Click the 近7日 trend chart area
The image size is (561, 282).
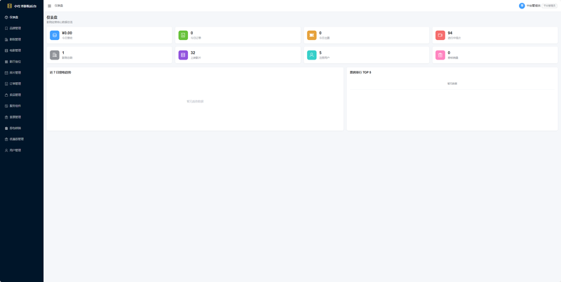tap(195, 102)
